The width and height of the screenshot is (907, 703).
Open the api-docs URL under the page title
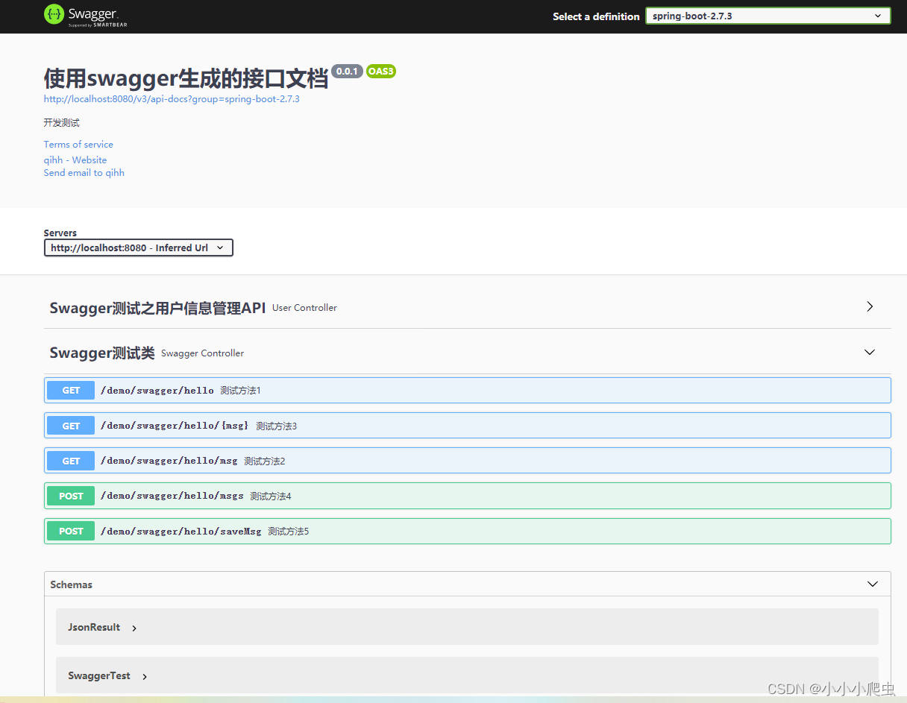coord(171,98)
